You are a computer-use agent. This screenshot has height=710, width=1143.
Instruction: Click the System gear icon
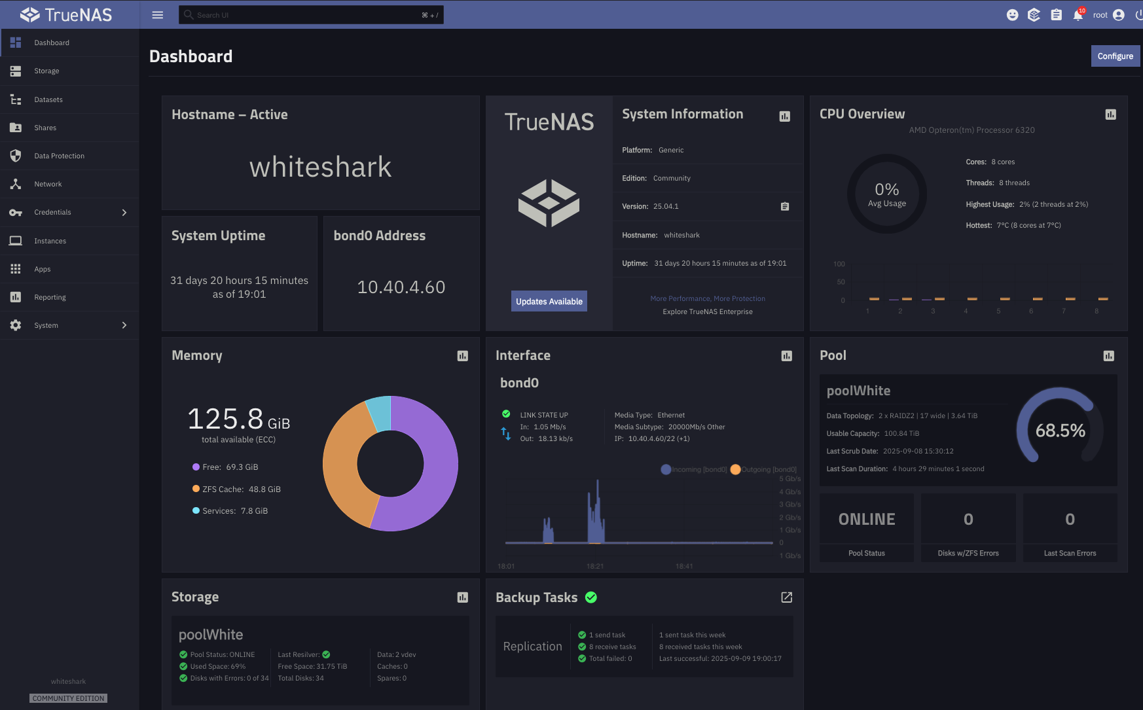pyautogui.click(x=16, y=325)
